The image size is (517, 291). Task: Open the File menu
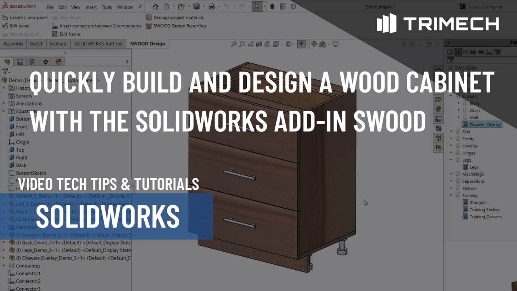pyautogui.click(x=50, y=7)
